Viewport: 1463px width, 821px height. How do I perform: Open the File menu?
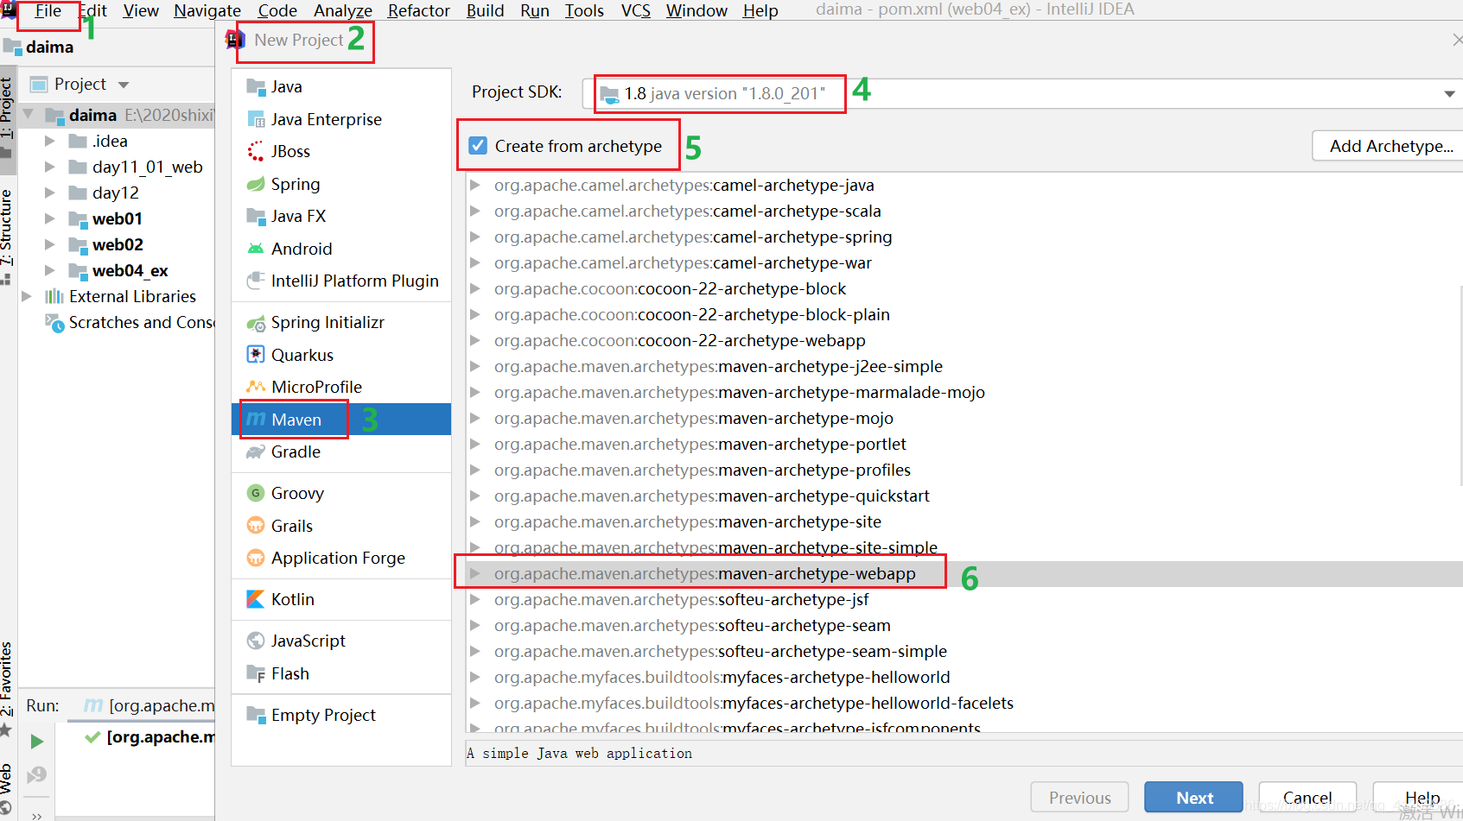(48, 10)
